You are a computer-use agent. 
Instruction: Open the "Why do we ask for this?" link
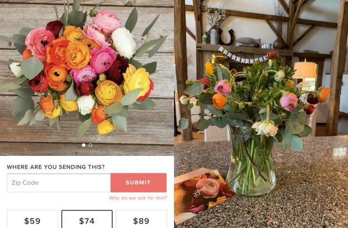tap(138, 198)
